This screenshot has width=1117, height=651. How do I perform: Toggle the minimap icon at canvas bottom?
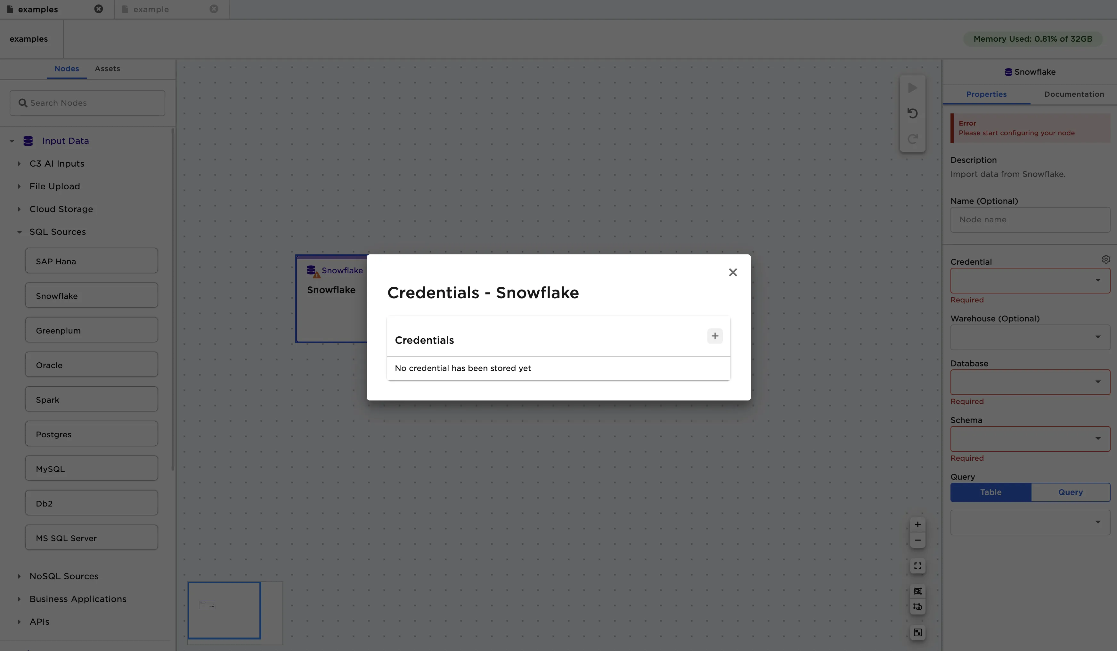click(x=917, y=633)
